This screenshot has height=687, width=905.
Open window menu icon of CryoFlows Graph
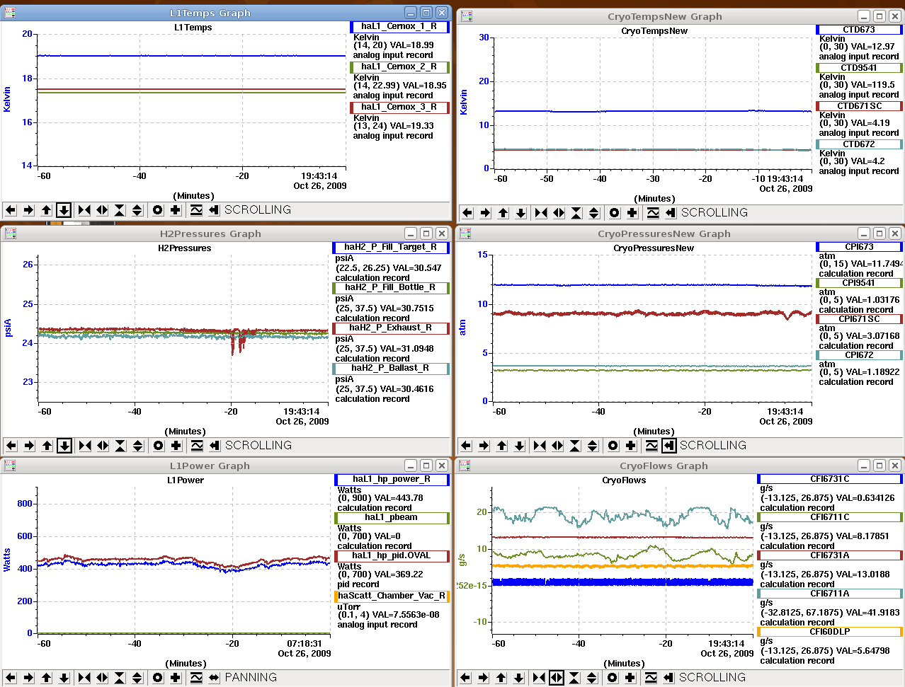click(x=465, y=466)
